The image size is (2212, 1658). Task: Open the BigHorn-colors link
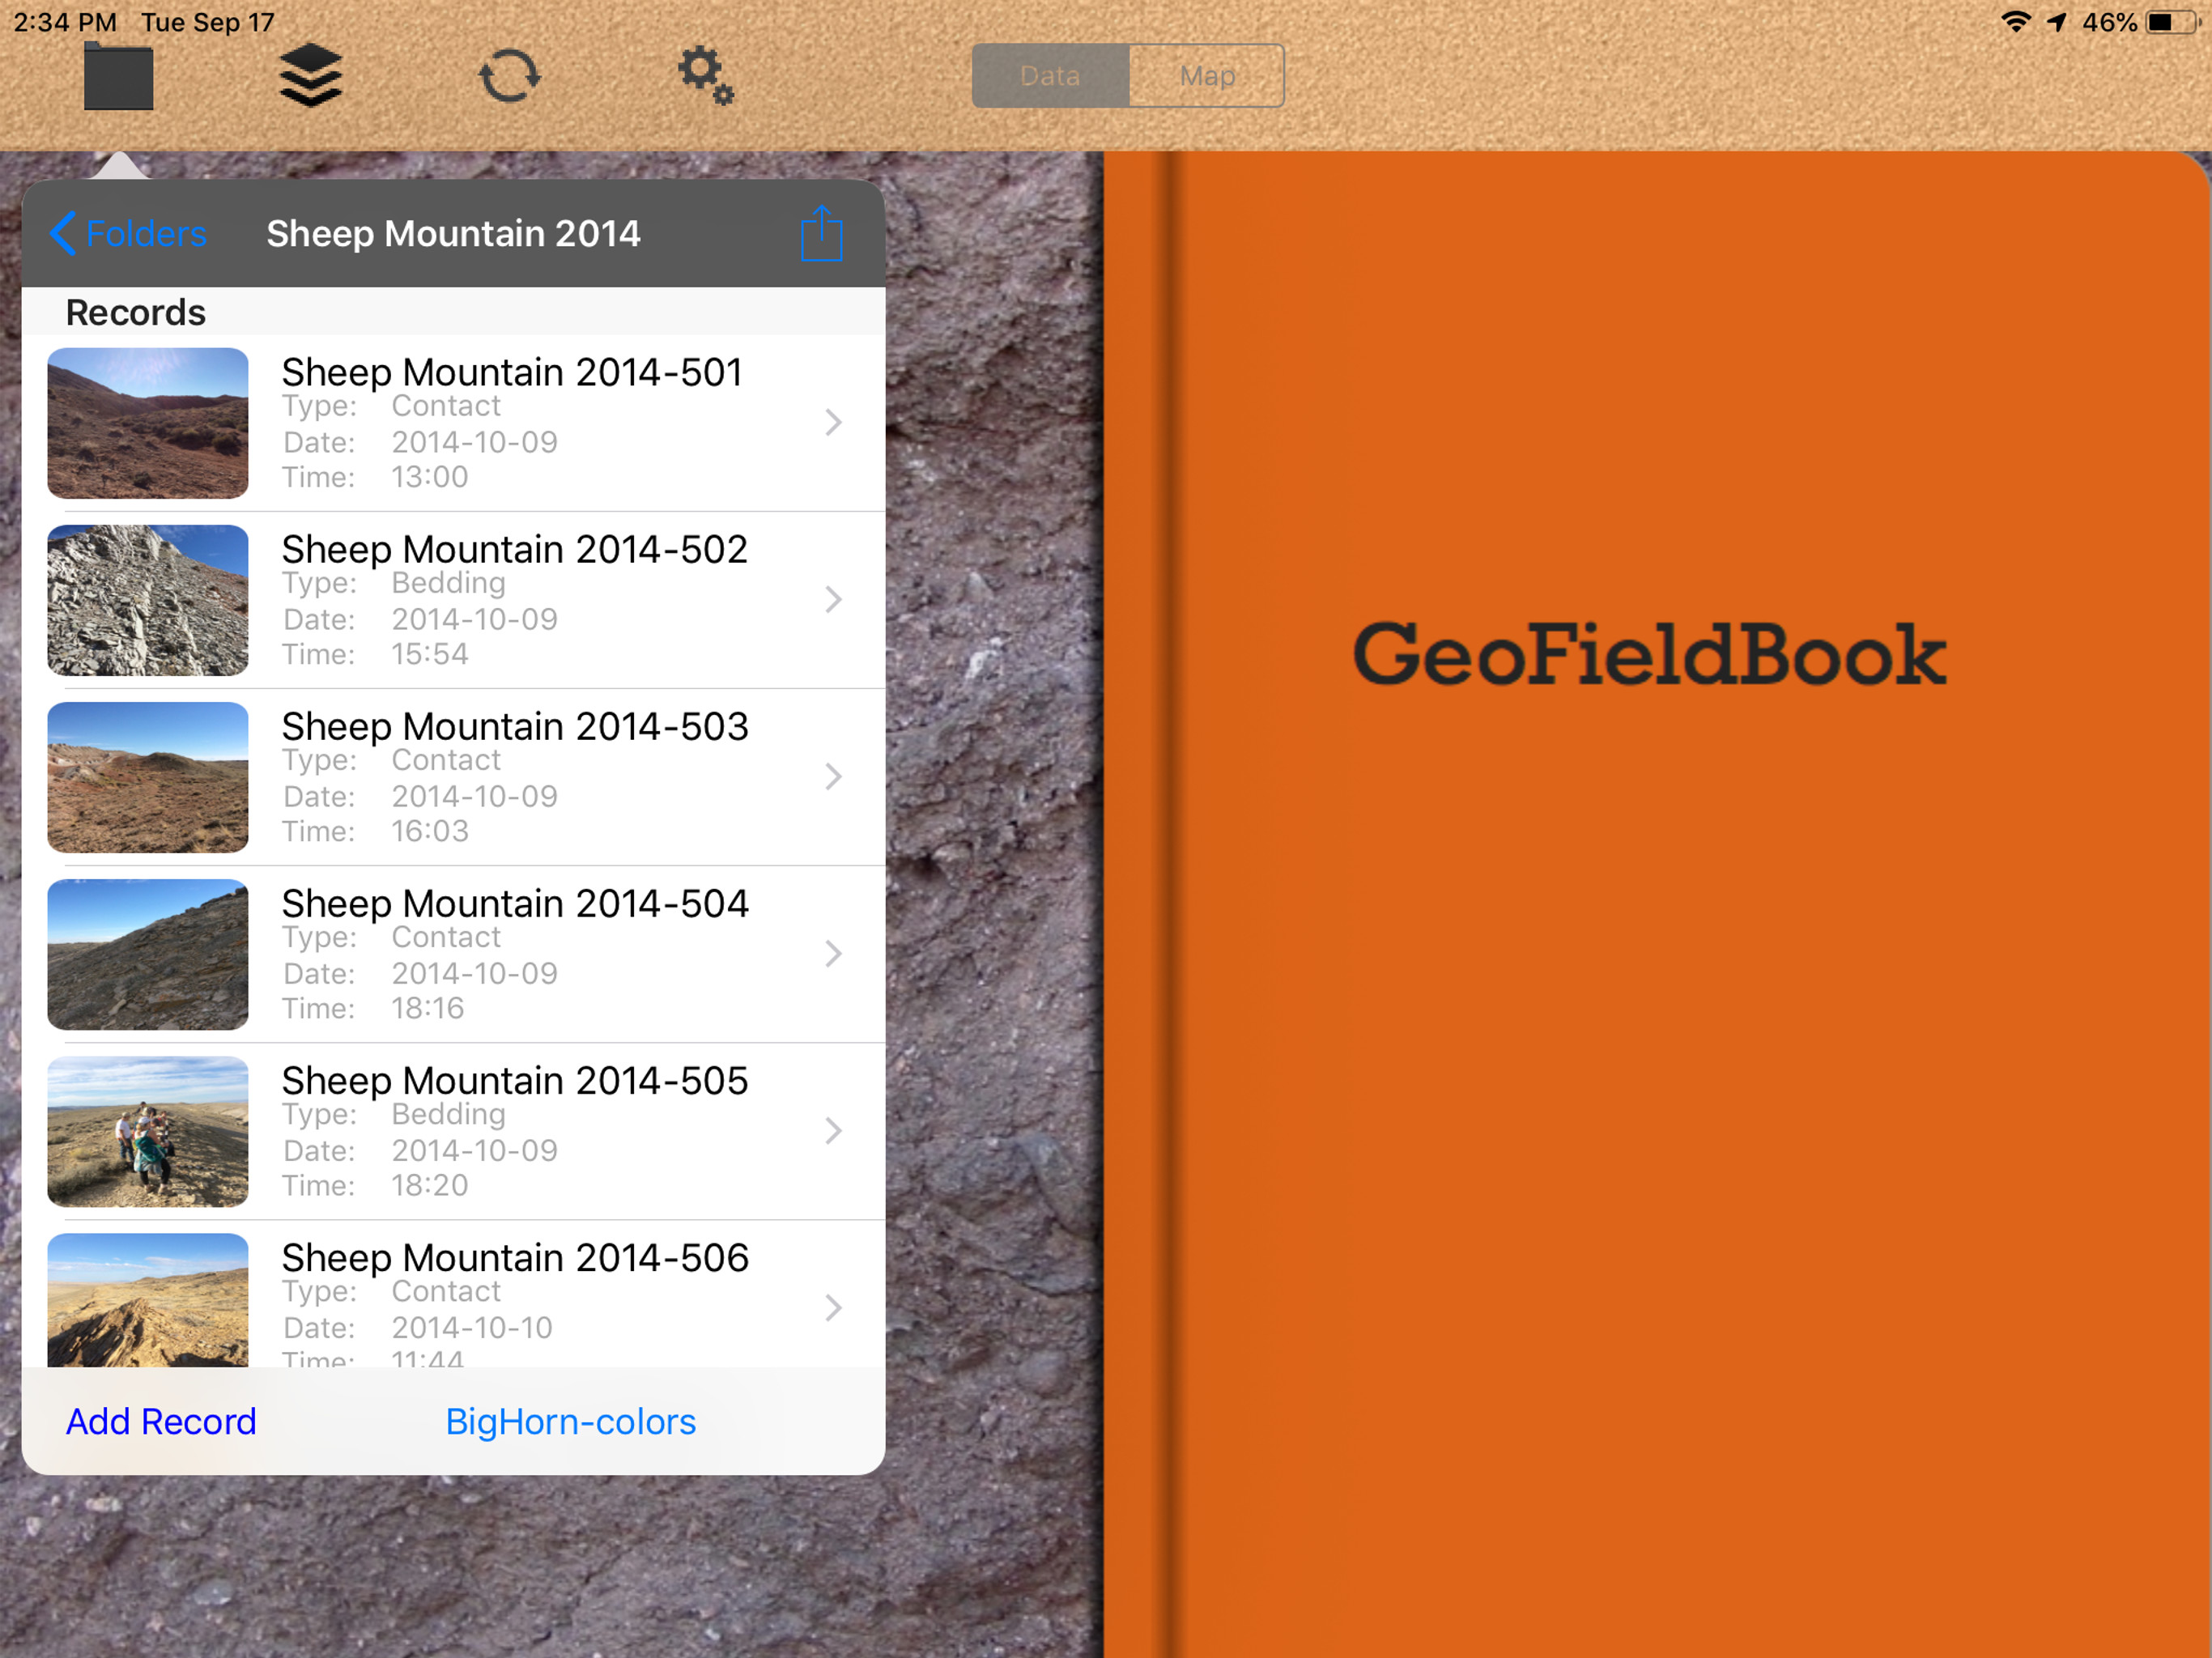[570, 1421]
